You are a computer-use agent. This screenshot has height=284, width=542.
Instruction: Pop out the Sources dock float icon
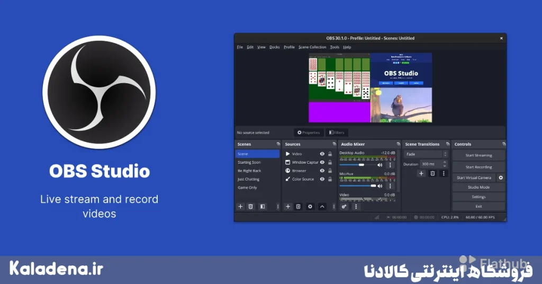tap(335, 144)
